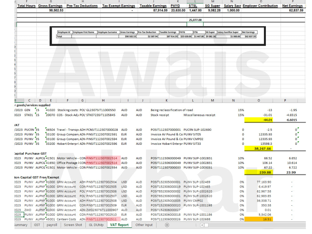The height and width of the screenshot is (234, 312).
Task: Open the payroll sheet tab
Action: (51, 225)
